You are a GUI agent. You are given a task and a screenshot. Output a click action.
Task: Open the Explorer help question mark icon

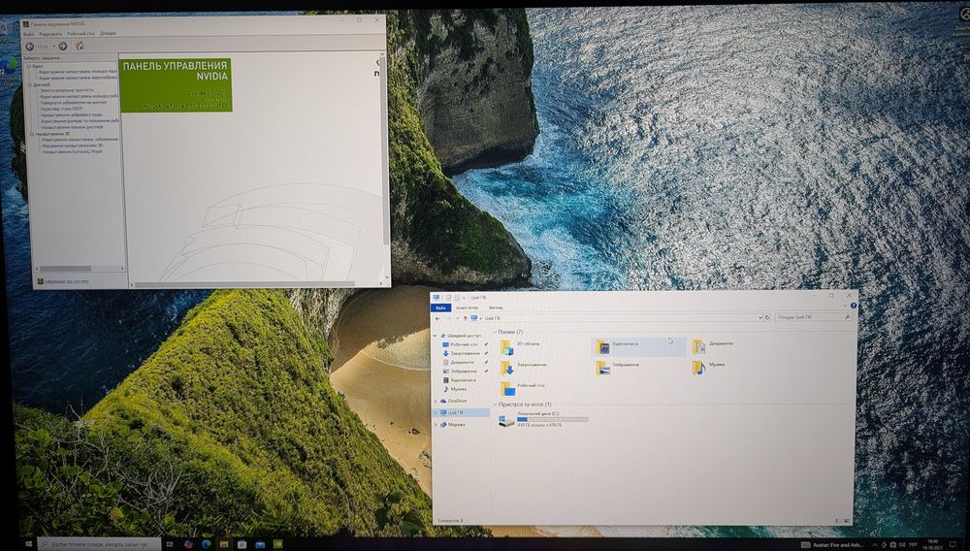point(853,306)
